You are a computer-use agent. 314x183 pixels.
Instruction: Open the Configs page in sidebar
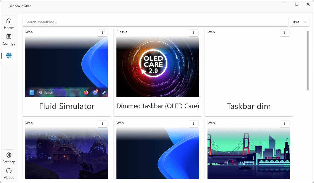[9, 40]
